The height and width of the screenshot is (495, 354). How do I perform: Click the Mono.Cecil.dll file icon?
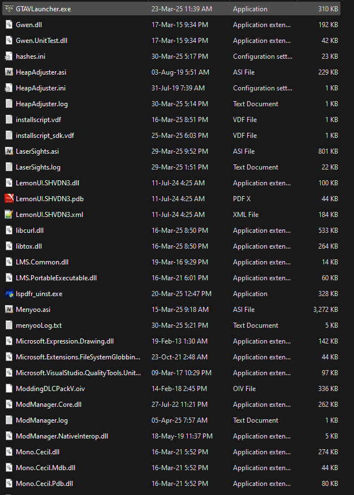coord(9,451)
